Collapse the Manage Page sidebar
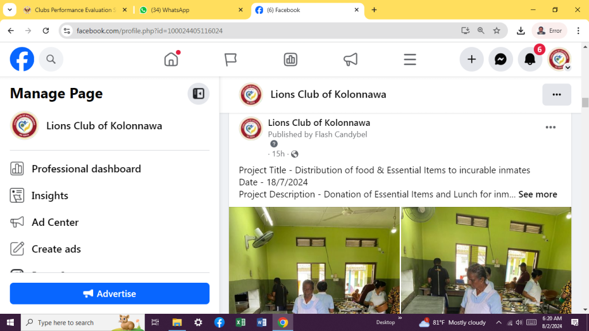589x331 pixels. tap(198, 94)
